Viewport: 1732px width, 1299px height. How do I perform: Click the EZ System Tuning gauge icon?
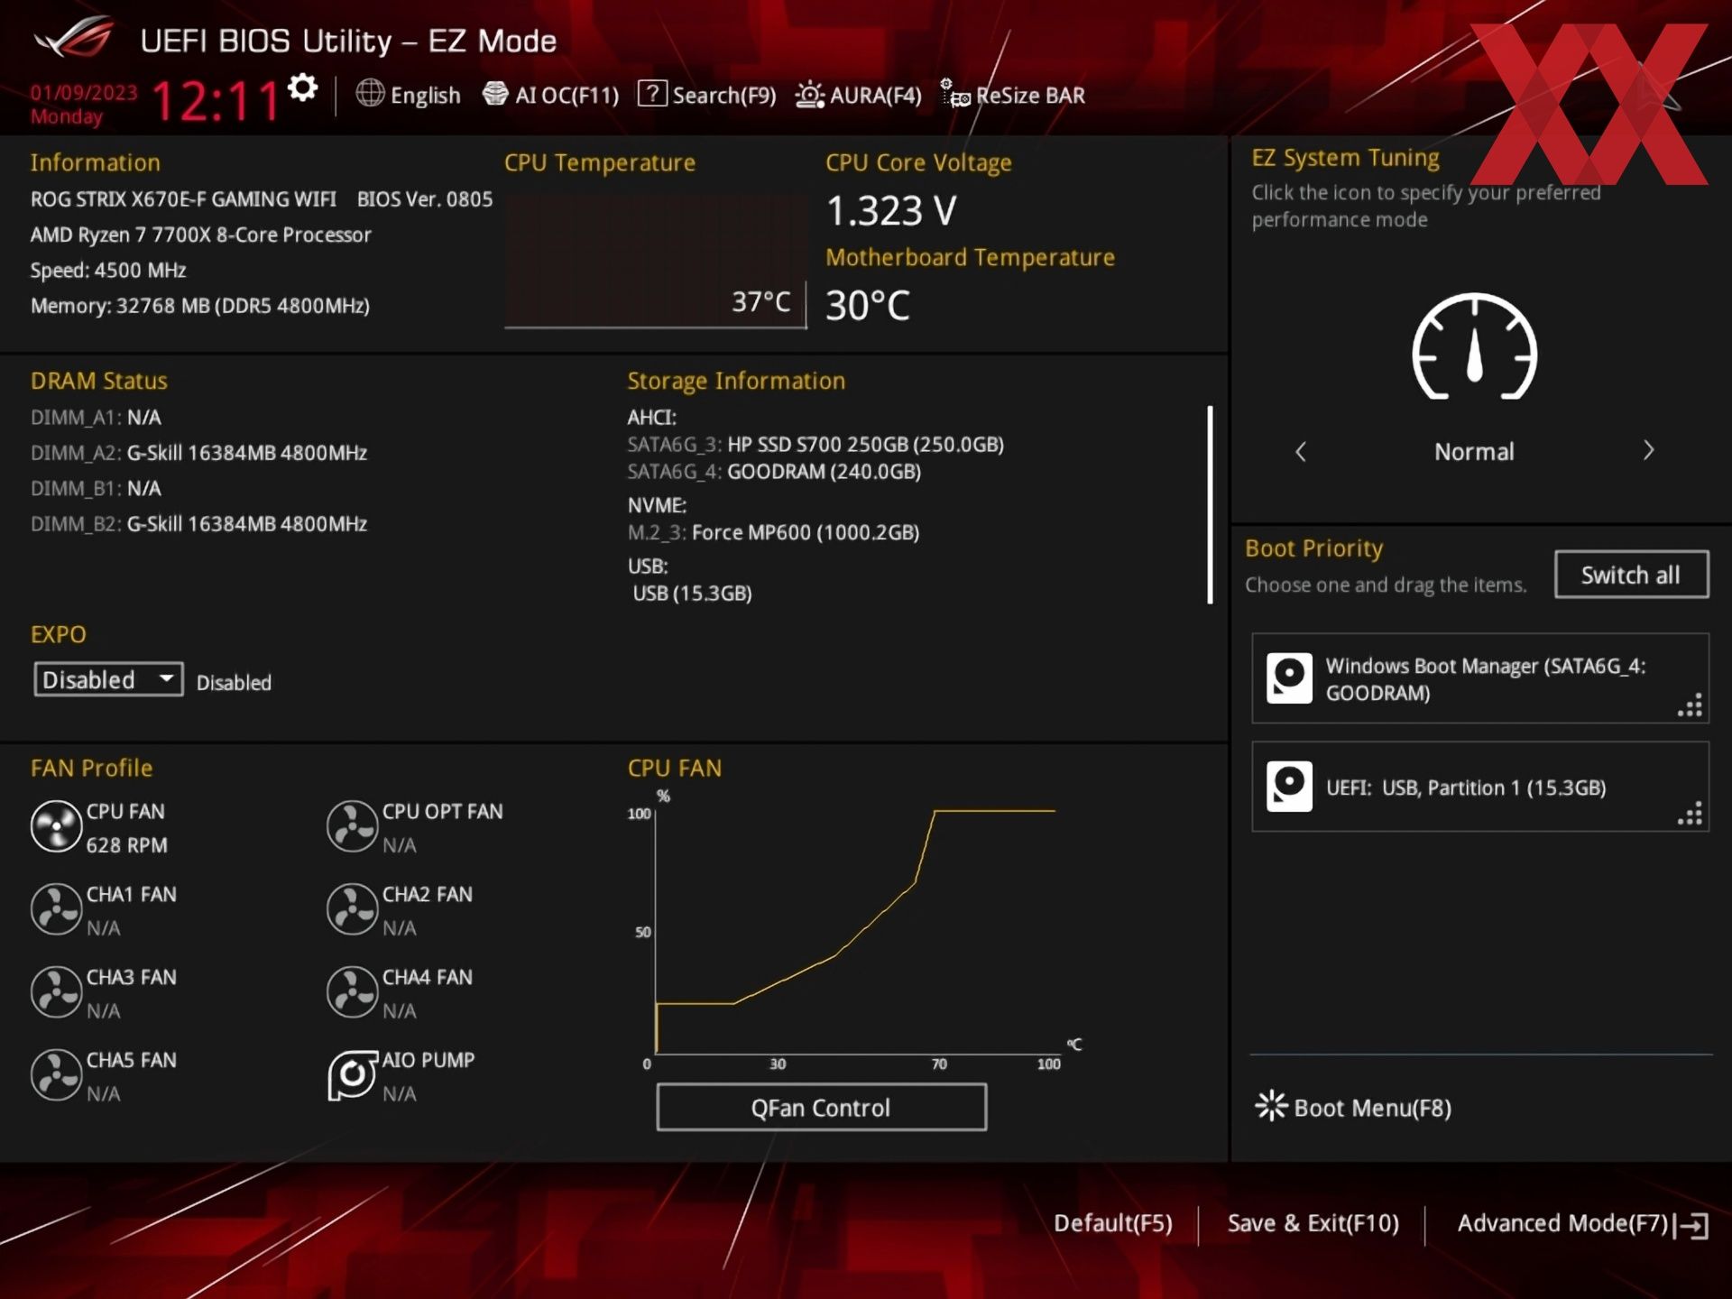click(x=1474, y=347)
